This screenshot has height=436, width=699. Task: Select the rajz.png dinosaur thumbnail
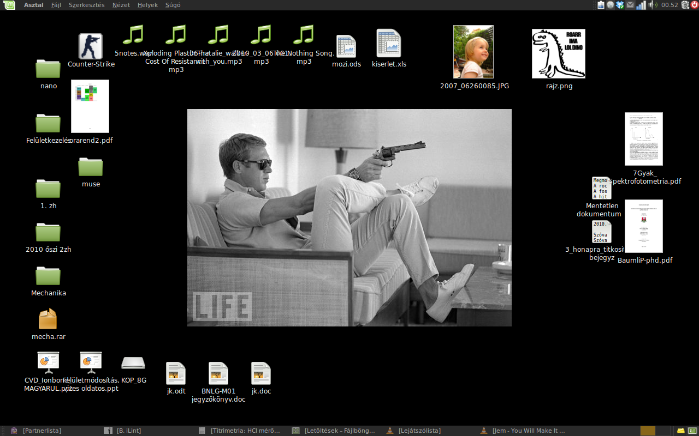[x=559, y=53]
